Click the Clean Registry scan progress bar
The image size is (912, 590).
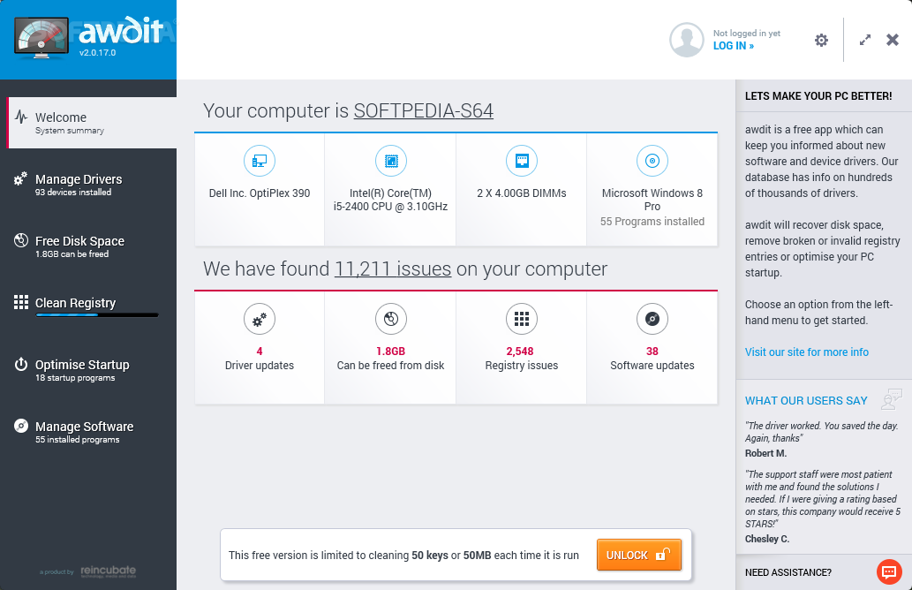click(x=97, y=315)
